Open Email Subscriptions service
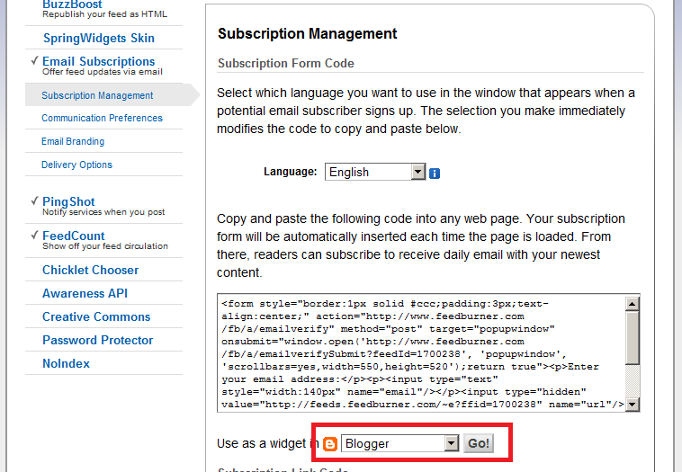 point(98,61)
